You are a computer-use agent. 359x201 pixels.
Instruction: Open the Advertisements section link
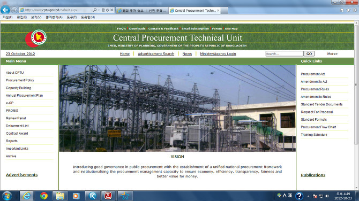[22, 175]
